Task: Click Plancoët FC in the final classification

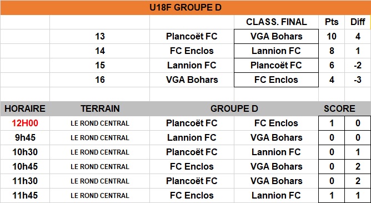Action: pos(276,66)
